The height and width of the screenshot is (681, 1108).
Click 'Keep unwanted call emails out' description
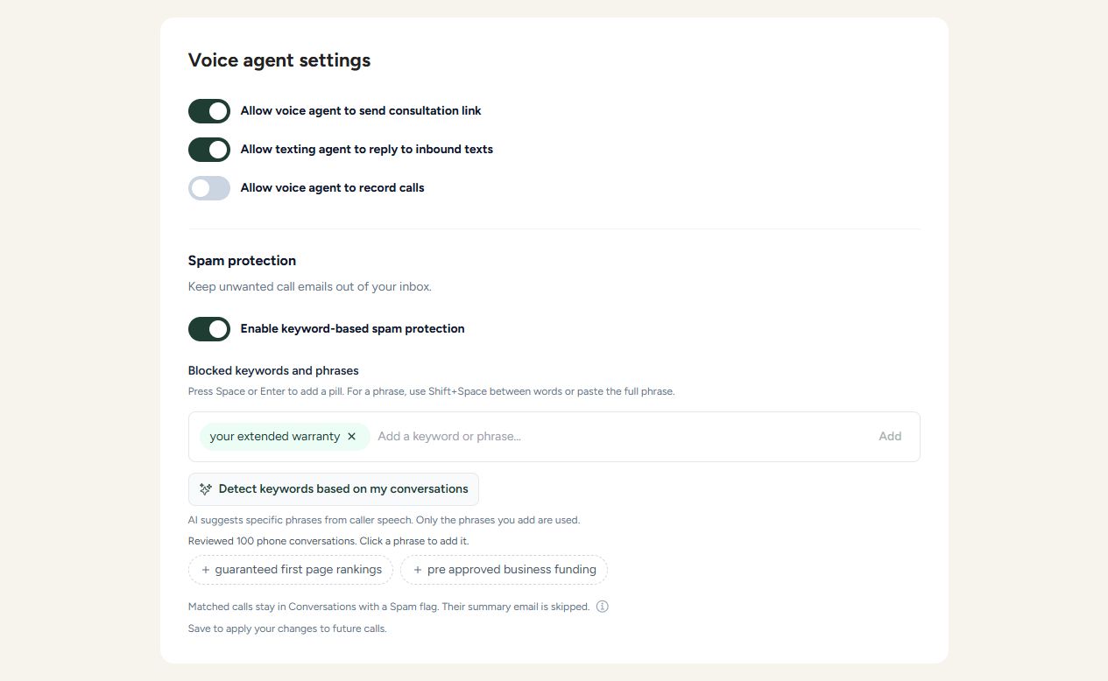310,286
